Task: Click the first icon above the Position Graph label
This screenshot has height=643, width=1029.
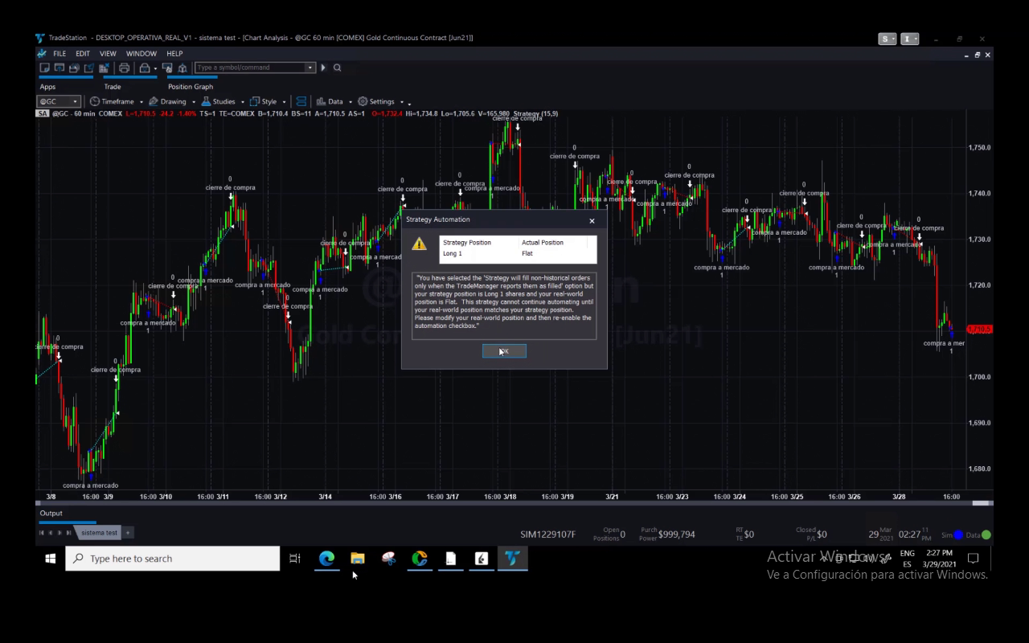Action: click(167, 68)
